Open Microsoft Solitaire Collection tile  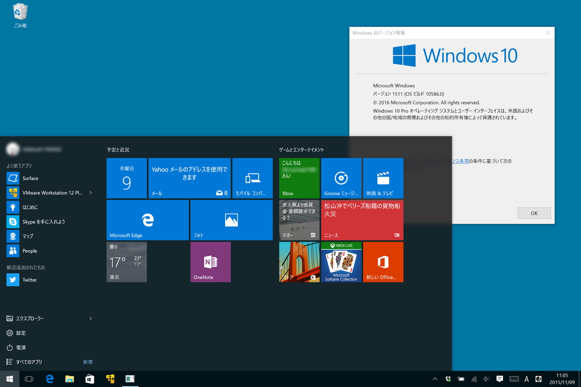click(341, 262)
